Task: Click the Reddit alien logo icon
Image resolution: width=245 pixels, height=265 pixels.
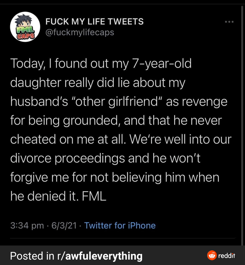Action: (x=211, y=255)
